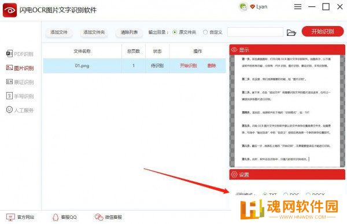The height and width of the screenshot is (224, 347).
Task: Click the 手写识别 sidebar icon
Action: pyautogui.click(x=9, y=96)
